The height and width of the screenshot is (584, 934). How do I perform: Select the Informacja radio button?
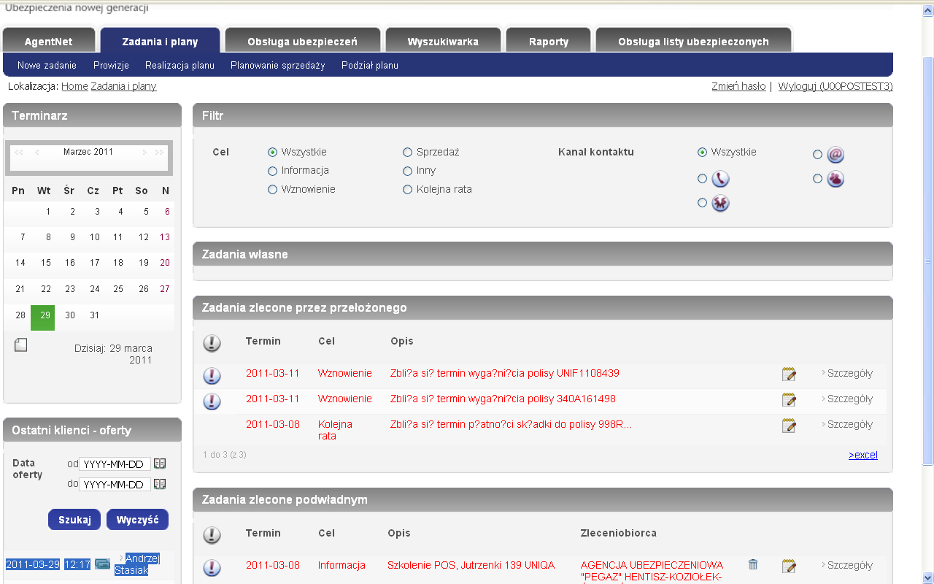[x=272, y=171]
